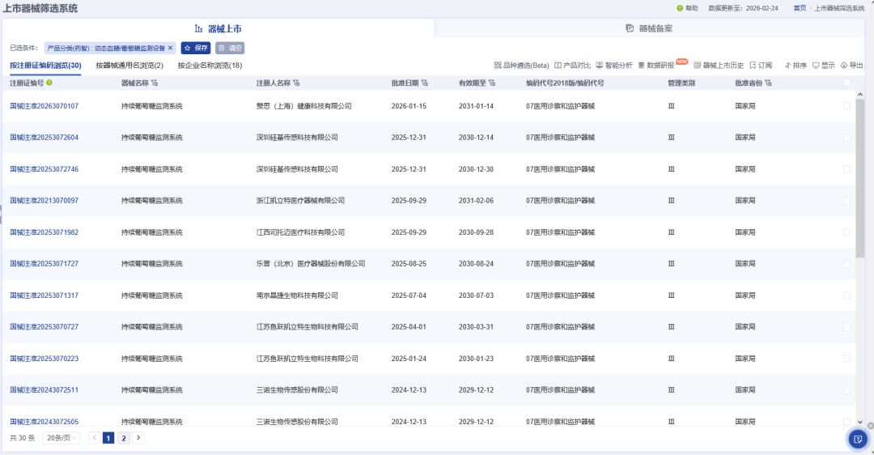Select 按器械通用名浏览(2) tab

129,66
